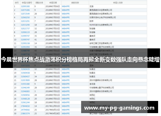Click MBAPPE trademark link in row 3

coord(66,14)
